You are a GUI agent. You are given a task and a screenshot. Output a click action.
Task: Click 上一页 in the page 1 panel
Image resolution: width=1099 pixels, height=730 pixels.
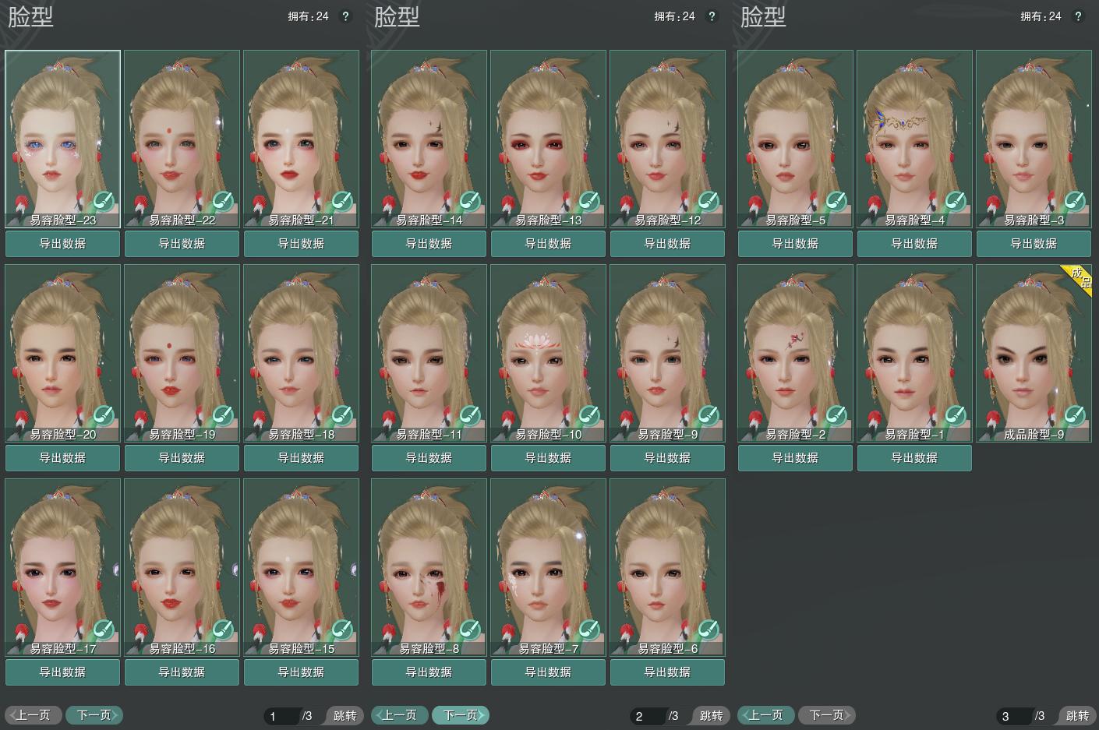tap(33, 715)
